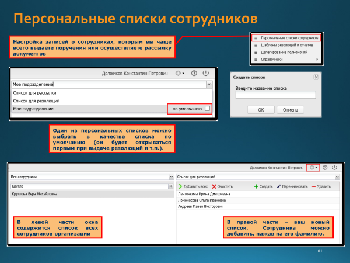Open the highlighted gear menu in the bottom window
Image resolution: width=350 pixels, height=263 pixels.
(x=313, y=167)
